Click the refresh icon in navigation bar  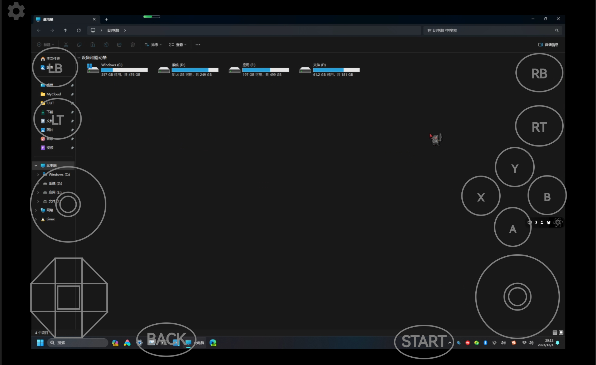(78, 31)
